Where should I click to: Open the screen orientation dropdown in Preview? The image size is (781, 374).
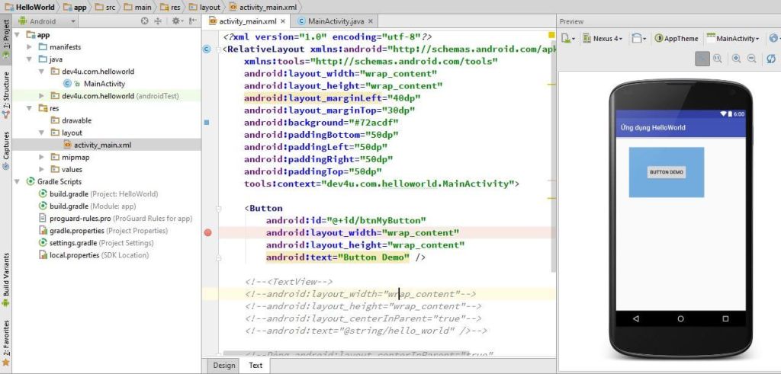pos(639,38)
